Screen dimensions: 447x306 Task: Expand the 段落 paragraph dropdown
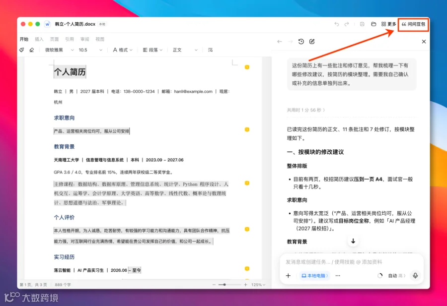click(x=152, y=50)
